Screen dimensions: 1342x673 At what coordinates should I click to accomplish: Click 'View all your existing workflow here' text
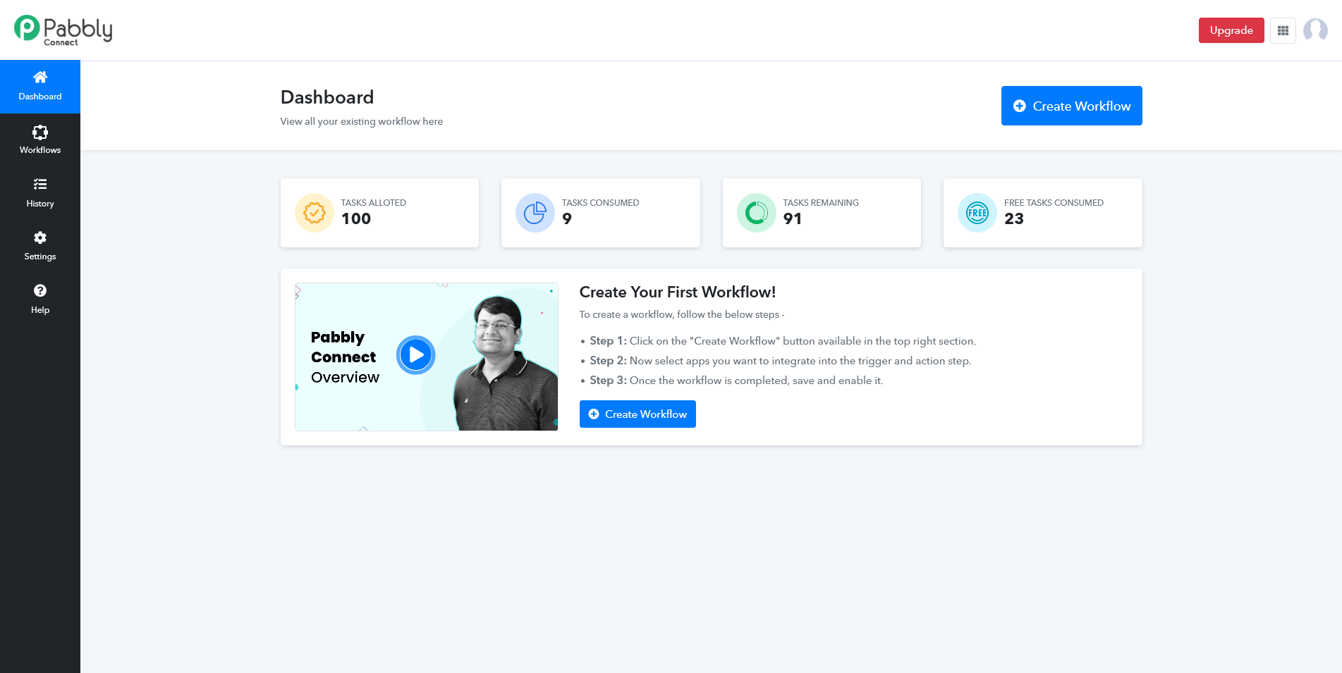362,121
